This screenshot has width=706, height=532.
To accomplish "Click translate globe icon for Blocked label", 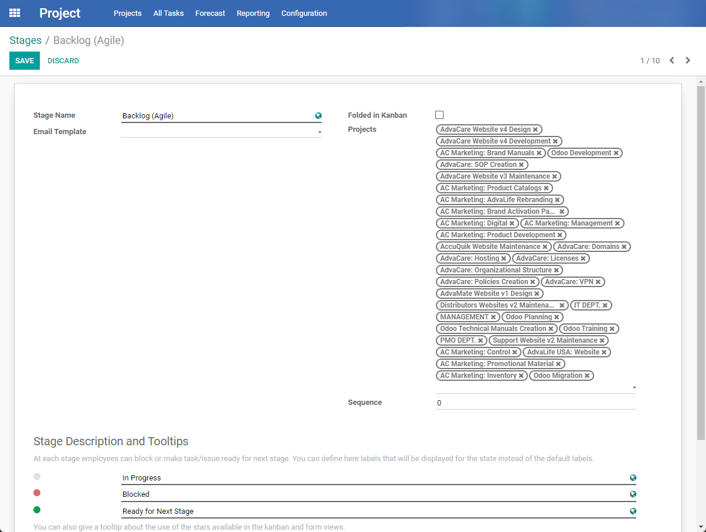I will coord(633,495).
